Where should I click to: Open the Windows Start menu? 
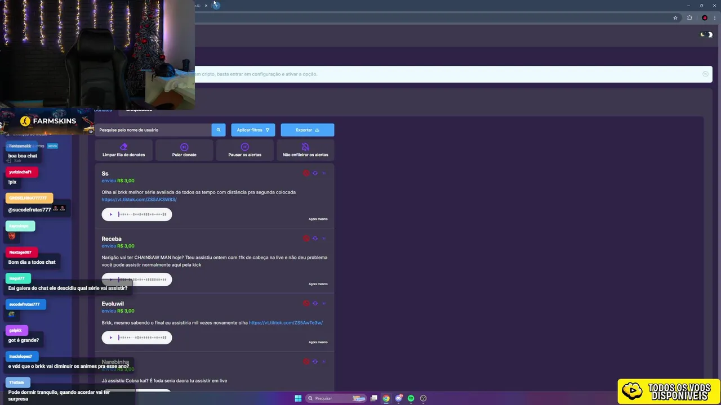pyautogui.click(x=298, y=398)
